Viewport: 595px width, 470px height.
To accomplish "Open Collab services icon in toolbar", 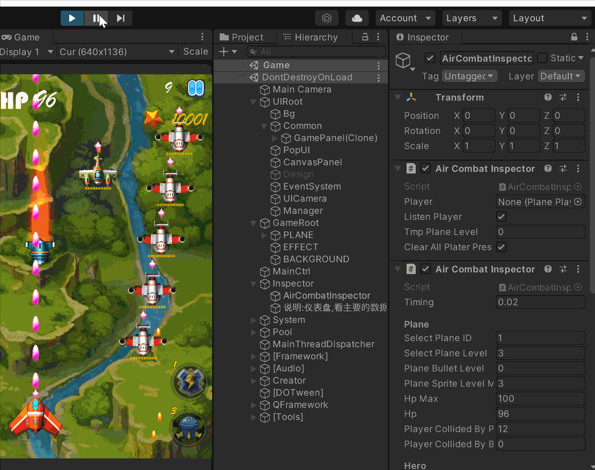I will pos(327,18).
